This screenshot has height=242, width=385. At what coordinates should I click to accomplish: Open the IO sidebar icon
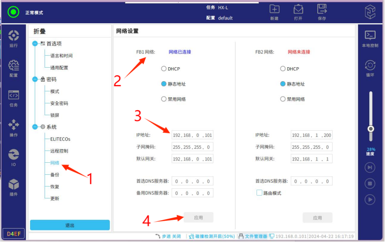(13, 157)
